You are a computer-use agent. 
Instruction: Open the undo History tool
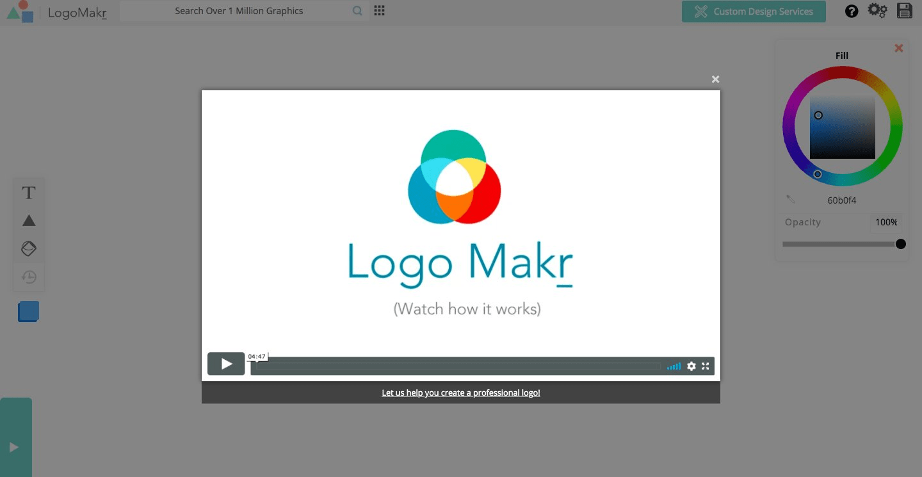pyautogui.click(x=28, y=276)
